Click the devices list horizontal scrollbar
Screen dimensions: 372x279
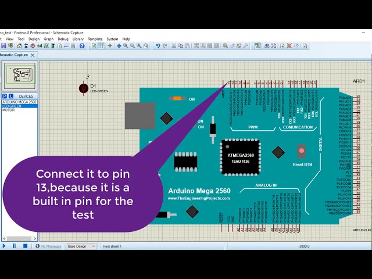click(x=19, y=238)
